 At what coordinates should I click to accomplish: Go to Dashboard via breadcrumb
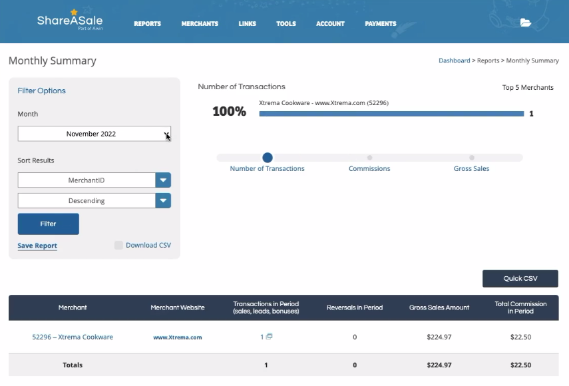(x=455, y=61)
